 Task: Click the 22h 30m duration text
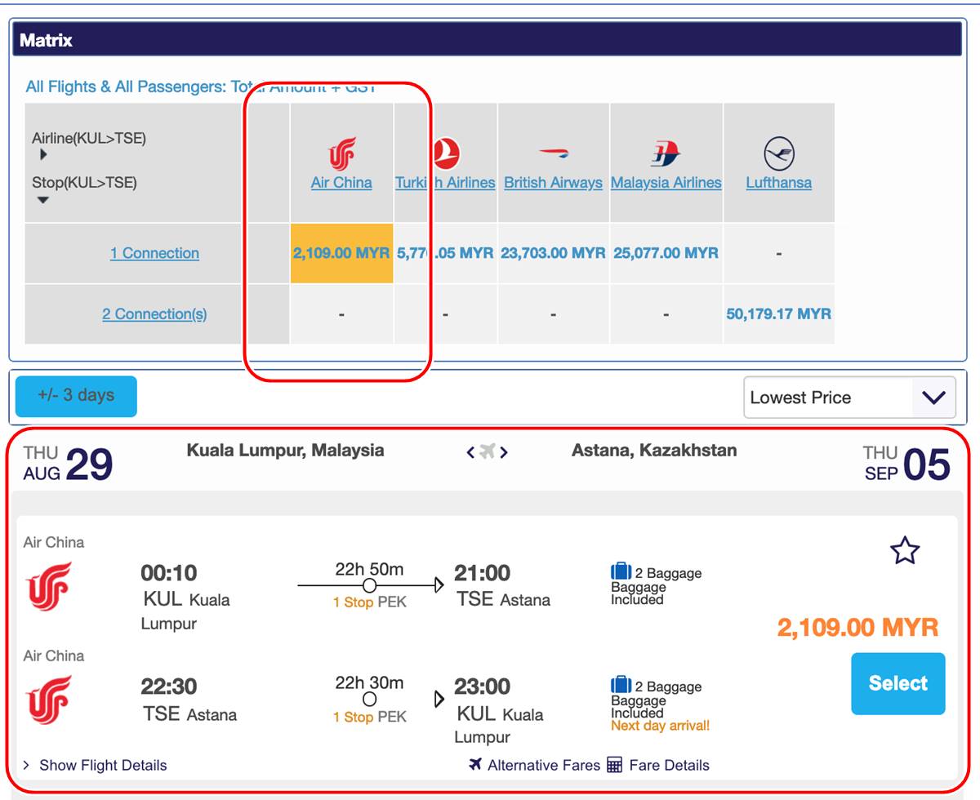(x=369, y=682)
